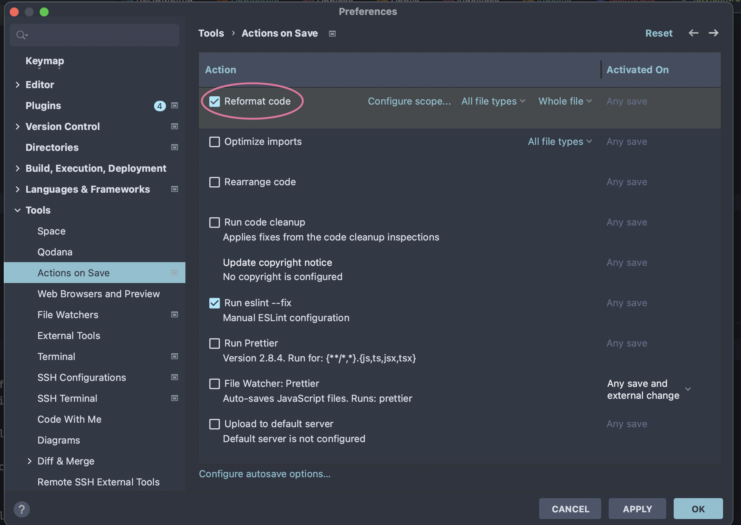Click project-level icon next to Version Control
The height and width of the screenshot is (525, 741).
(x=174, y=127)
